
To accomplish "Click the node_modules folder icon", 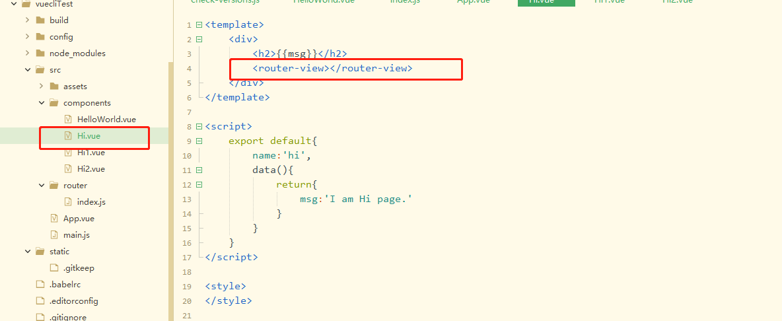I will pyautogui.click(x=40, y=54).
